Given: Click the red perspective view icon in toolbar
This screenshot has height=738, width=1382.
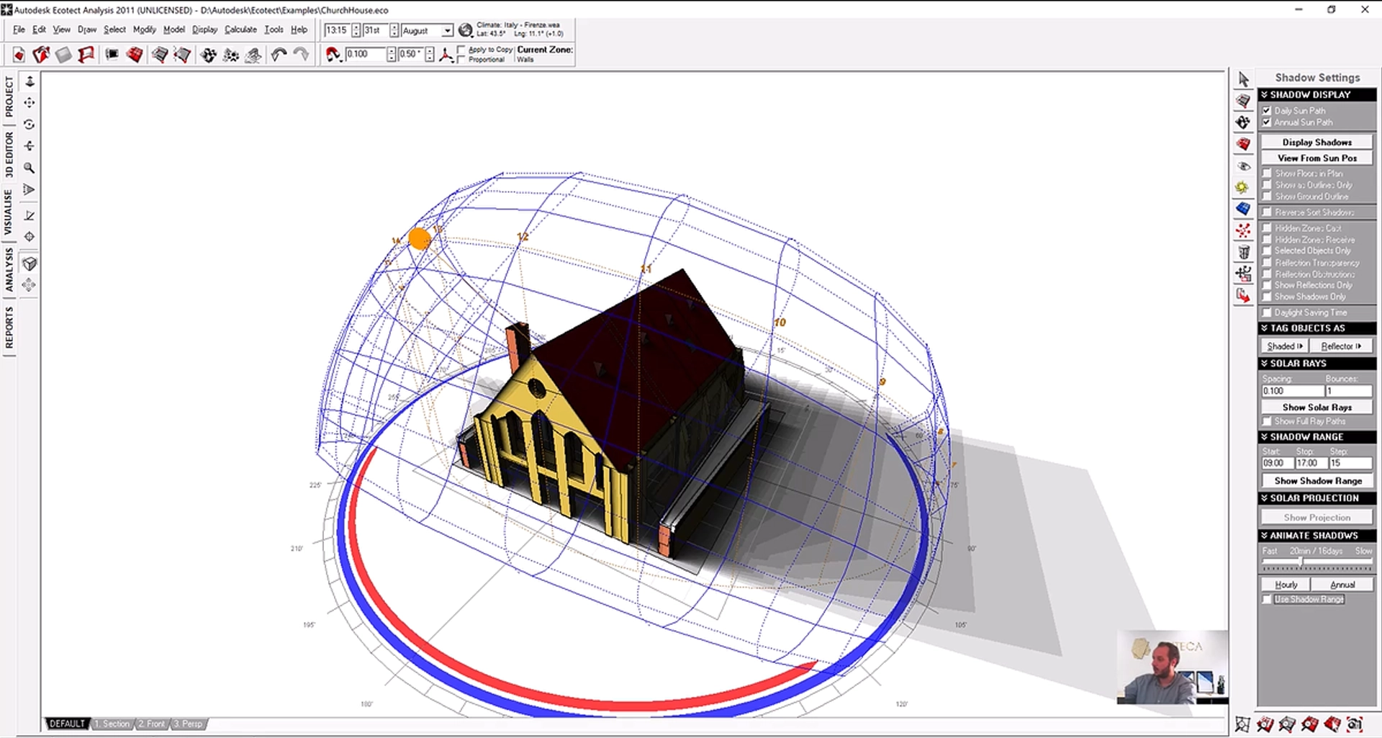Looking at the screenshot, I should click(x=86, y=55).
